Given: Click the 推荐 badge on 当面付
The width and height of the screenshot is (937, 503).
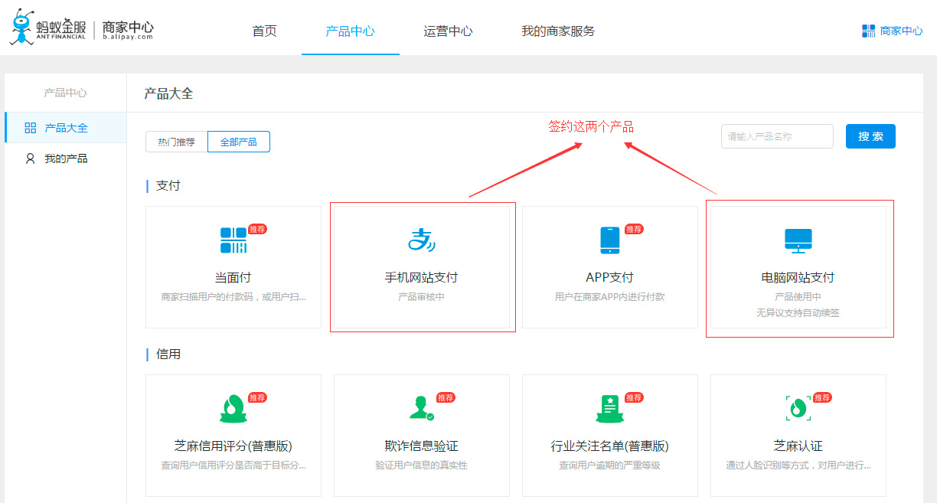Looking at the screenshot, I should point(257,229).
